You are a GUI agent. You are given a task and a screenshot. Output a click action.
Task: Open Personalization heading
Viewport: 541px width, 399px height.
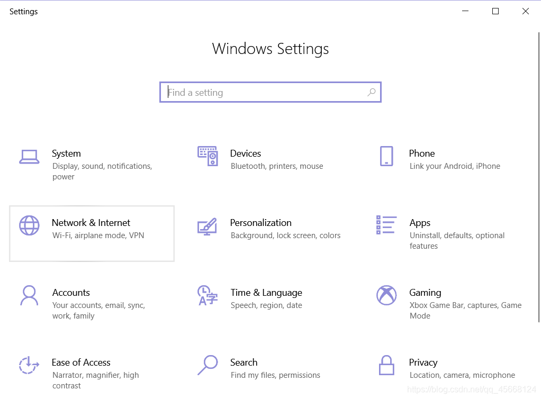261,223
